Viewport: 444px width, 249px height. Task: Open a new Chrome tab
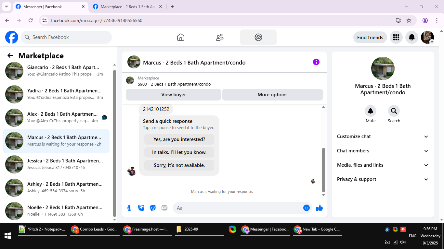(x=172, y=6)
